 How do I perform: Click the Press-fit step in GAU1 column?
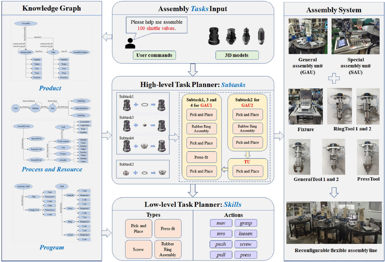tap(201, 157)
